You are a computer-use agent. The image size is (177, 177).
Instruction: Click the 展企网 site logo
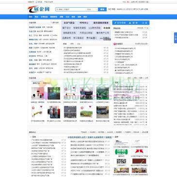coord(38,9)
